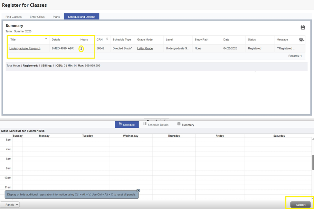Open the Undergraduate Research course link
The image size is (314, 209).
pos(25,48)
